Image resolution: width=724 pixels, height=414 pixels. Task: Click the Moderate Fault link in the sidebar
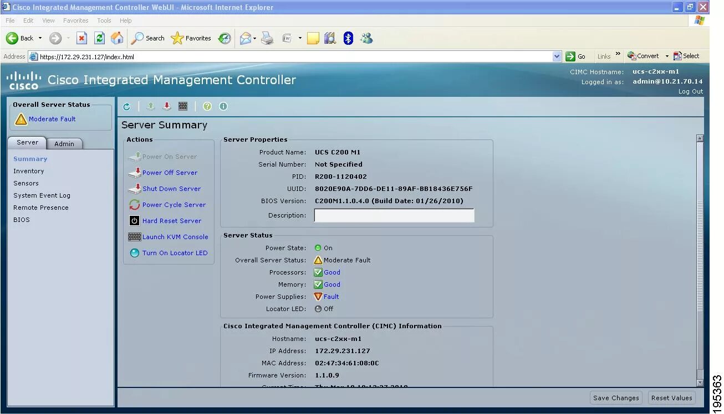(x=52, y=119)
